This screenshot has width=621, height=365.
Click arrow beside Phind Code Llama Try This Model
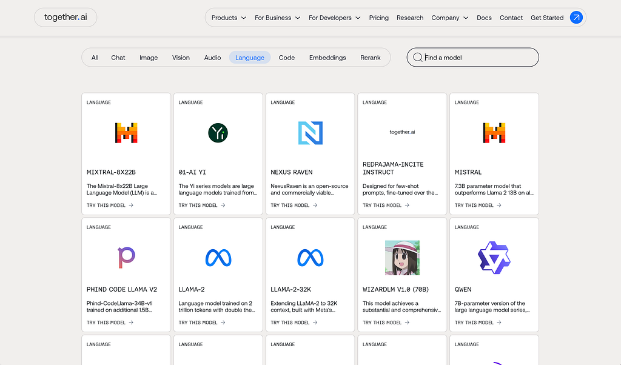click(x=131, y=322)
